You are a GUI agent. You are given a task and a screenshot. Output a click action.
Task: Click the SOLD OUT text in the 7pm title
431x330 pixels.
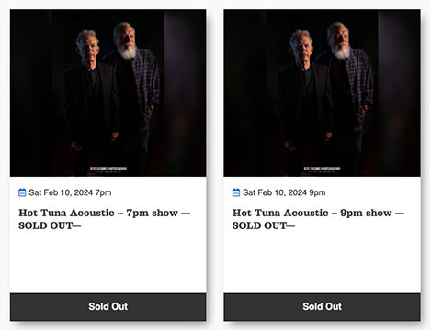point(46,225)
